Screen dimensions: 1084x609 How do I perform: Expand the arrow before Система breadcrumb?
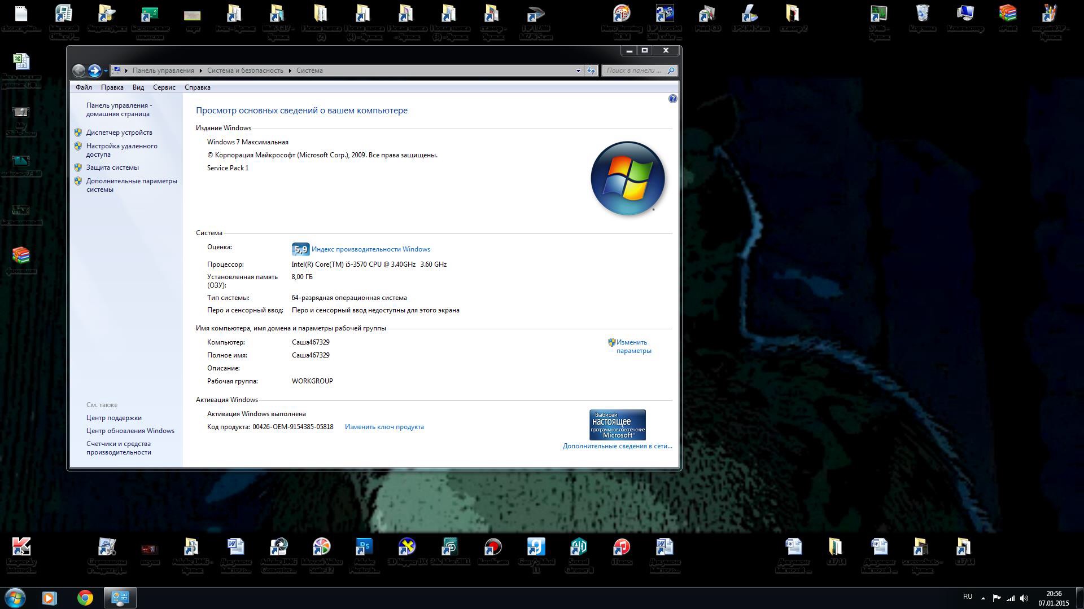click(x=290, y=70)
